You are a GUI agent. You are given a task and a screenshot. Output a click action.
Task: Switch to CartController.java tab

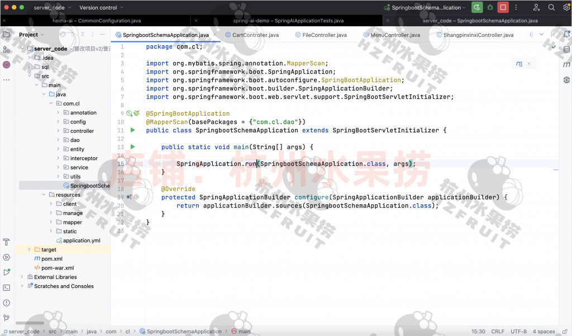pos(255,35)
